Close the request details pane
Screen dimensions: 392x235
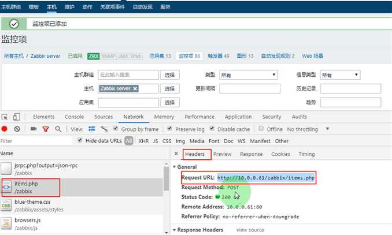[x=176, y=154]
